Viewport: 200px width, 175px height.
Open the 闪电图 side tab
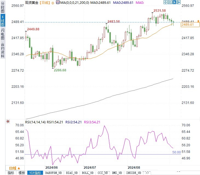(x=2, y=34)
